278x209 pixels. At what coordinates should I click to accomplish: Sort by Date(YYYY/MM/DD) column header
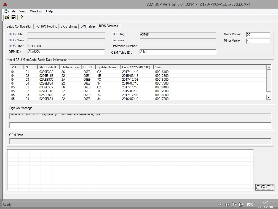tap(137, 67)
